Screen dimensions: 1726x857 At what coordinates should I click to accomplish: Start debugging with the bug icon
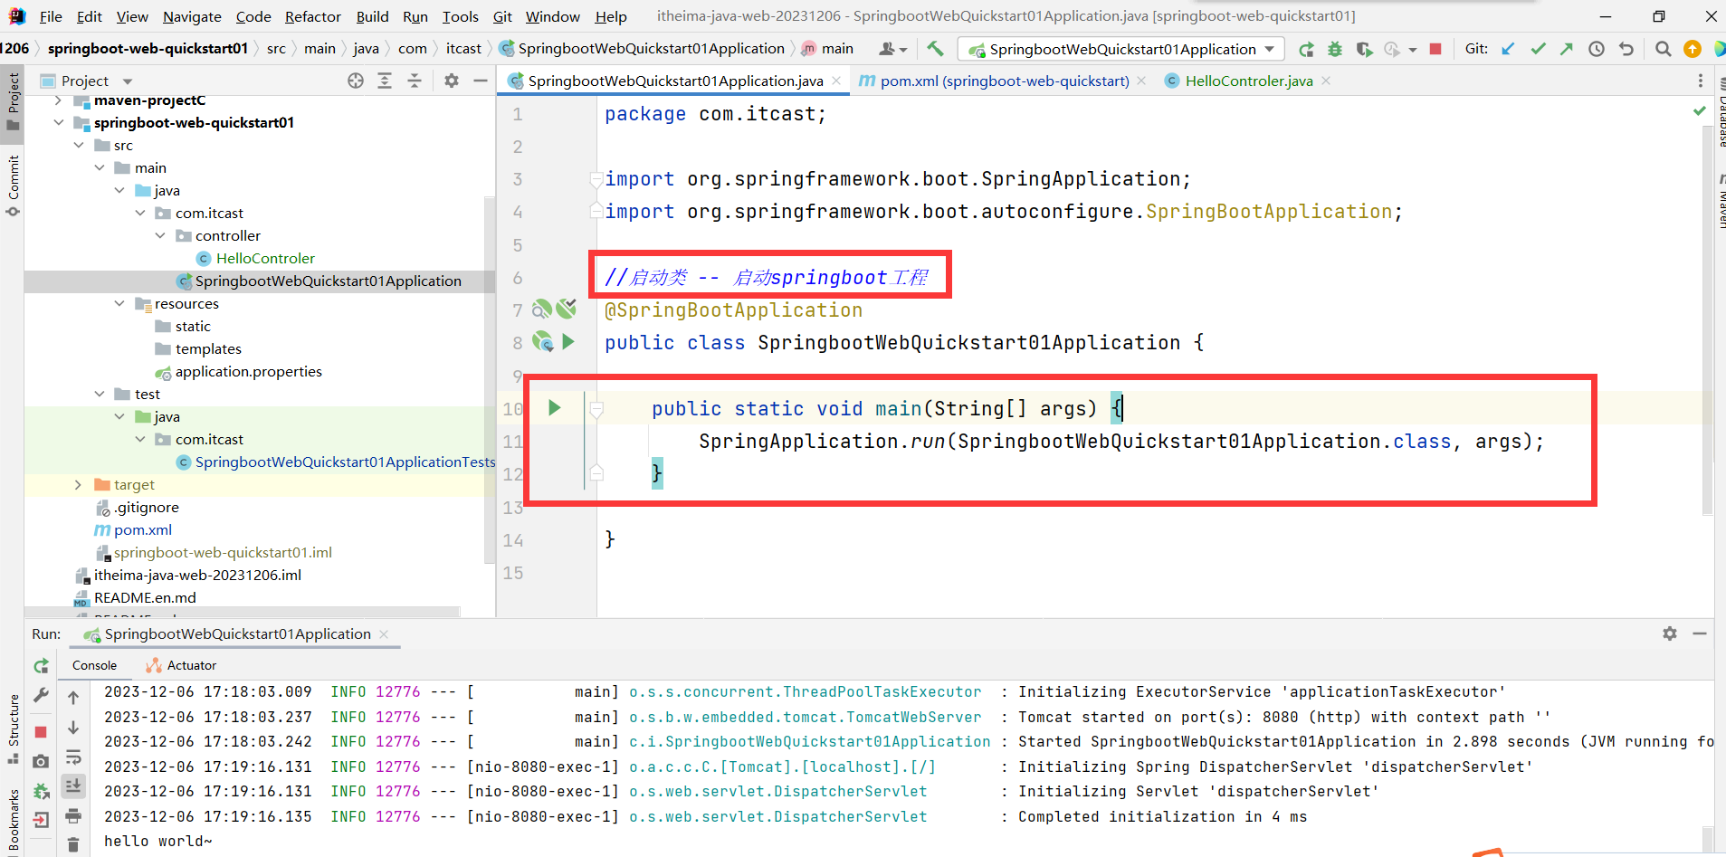[x=1335, y=49]
